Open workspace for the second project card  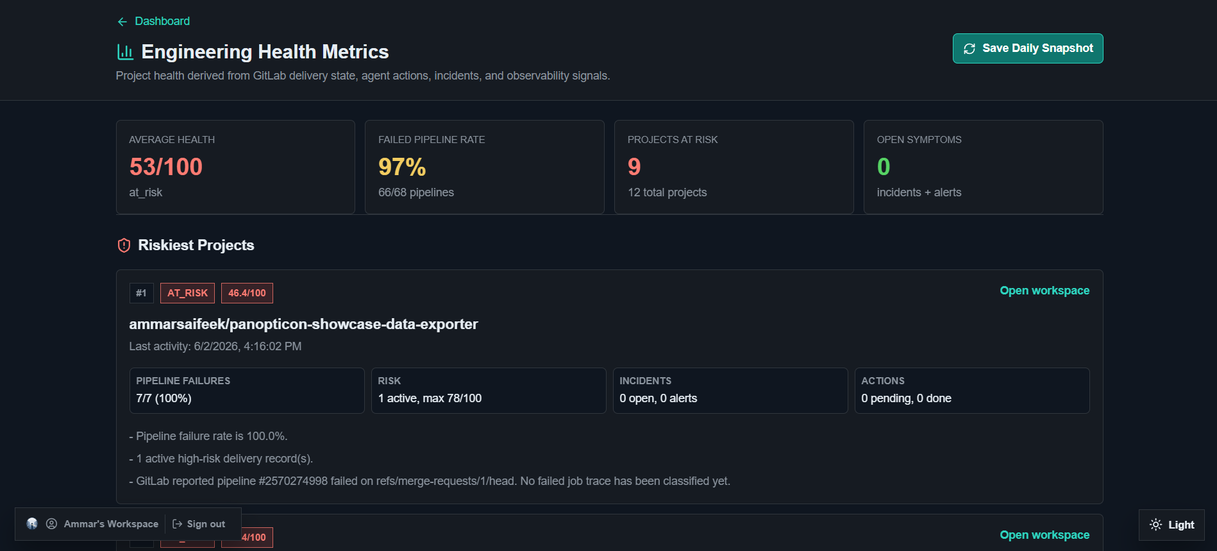(1045, 535)
